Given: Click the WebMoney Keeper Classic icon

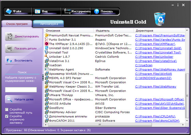Looking at the screenshot, I should click(x=46, y=86).
